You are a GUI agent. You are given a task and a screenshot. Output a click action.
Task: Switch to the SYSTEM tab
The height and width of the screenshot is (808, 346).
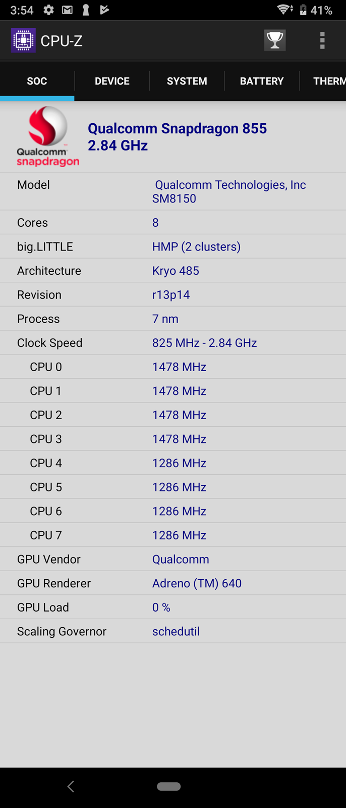coord(187,81)
